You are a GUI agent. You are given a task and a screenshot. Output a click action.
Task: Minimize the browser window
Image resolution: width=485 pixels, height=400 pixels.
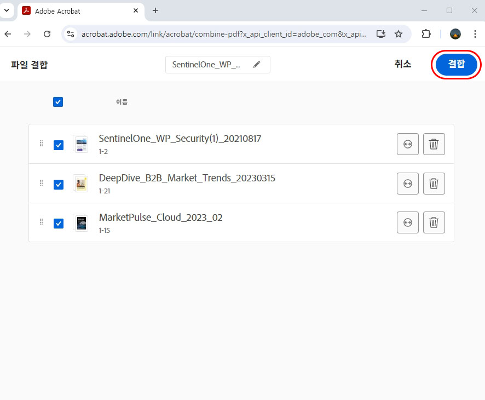click(424, 10)
